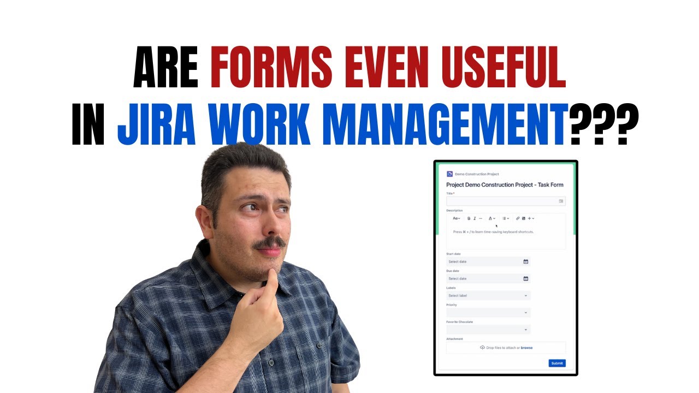
Task: Click into the Title input field
Action: pyautogui.click(x=506, y=201)
